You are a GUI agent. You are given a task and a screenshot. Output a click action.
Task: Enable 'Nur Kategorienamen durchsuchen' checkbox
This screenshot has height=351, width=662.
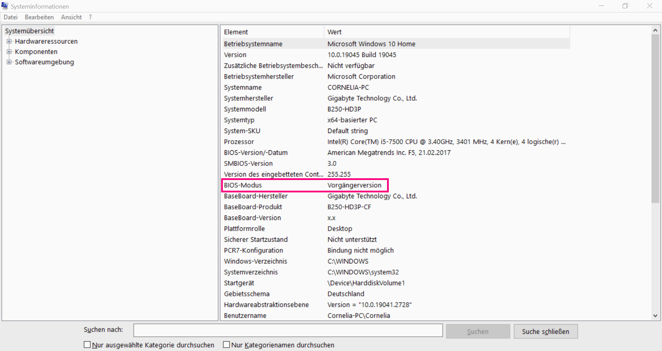[226, 345]
